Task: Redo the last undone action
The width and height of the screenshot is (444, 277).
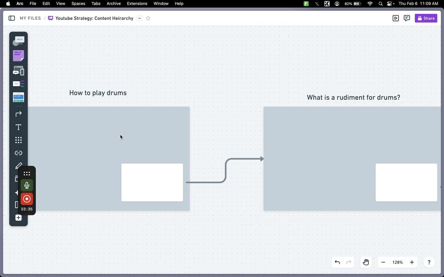Action: (x=349, y=262)
